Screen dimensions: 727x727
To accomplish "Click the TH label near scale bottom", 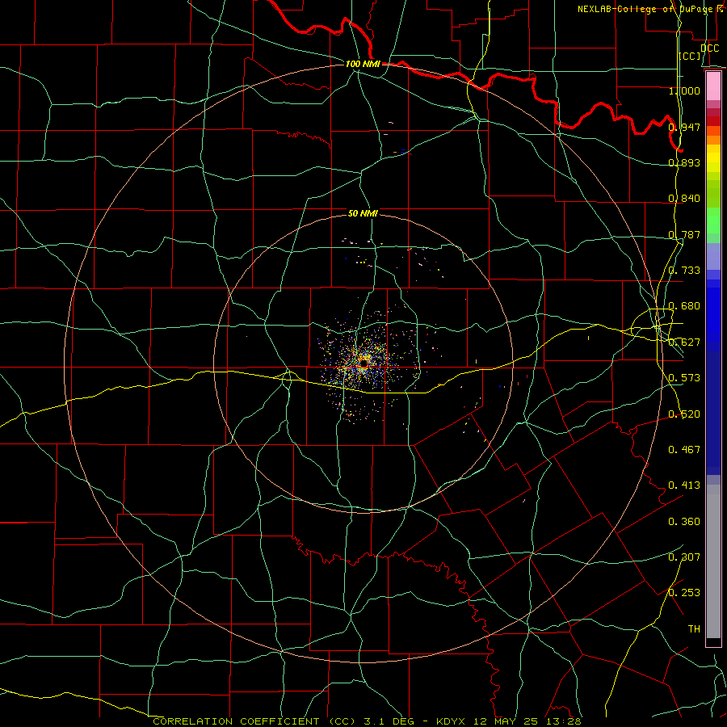I will [x=694, y=629].
